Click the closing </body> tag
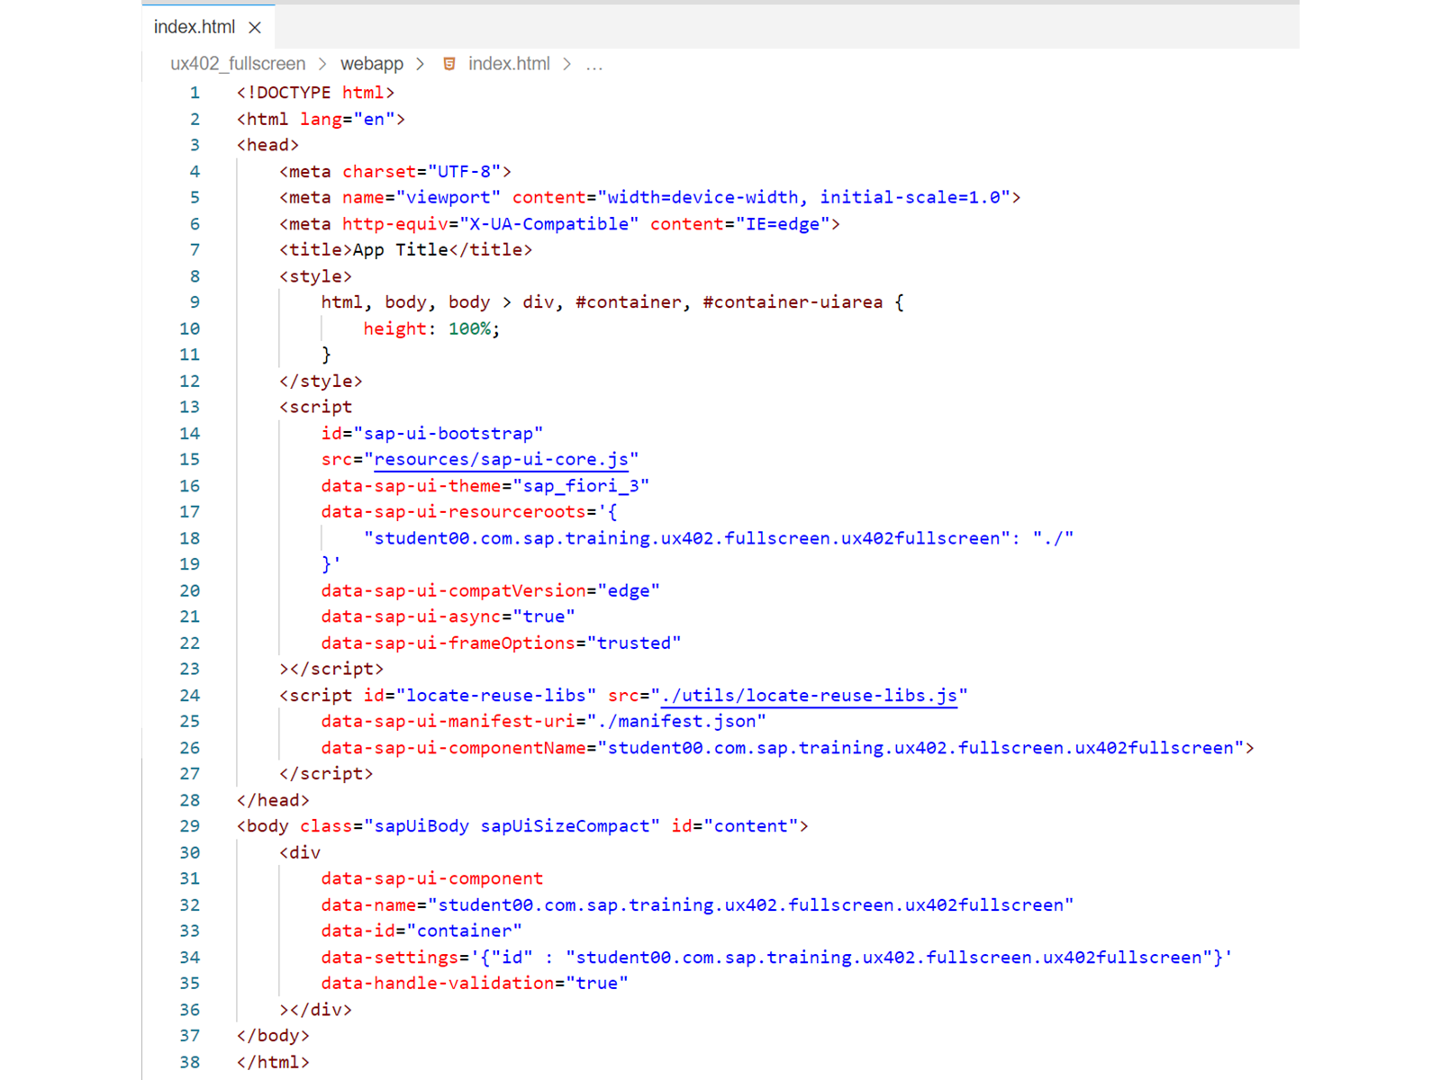Viewport: 1441px width, 1080px height. tap(273, 1036)
